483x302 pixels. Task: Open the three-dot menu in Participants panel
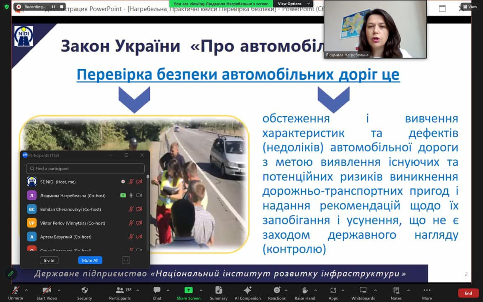tap(126, 260)
